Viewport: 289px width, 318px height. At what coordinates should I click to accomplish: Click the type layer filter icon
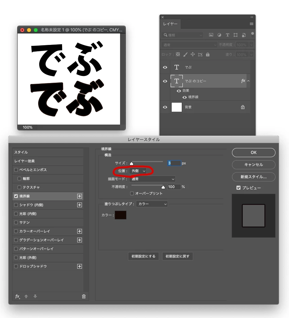(227, 35)
